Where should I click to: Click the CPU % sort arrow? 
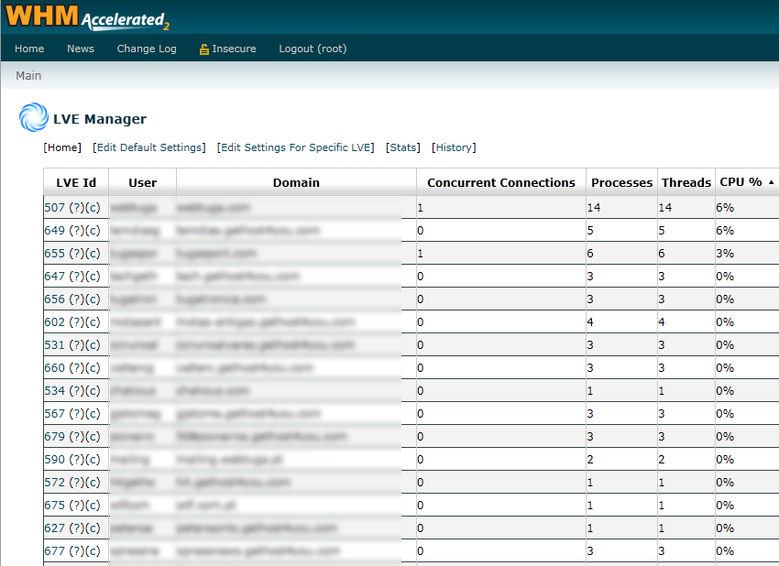click(771, 182)
